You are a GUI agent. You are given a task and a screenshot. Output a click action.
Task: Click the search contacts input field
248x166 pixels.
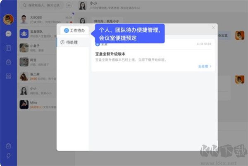tap(41, 6)
